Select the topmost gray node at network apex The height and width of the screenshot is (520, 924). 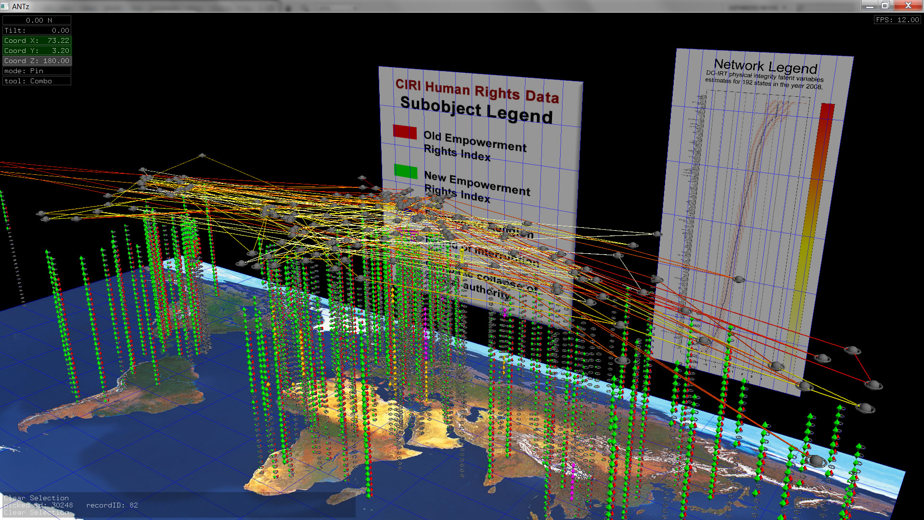[202, 156]
